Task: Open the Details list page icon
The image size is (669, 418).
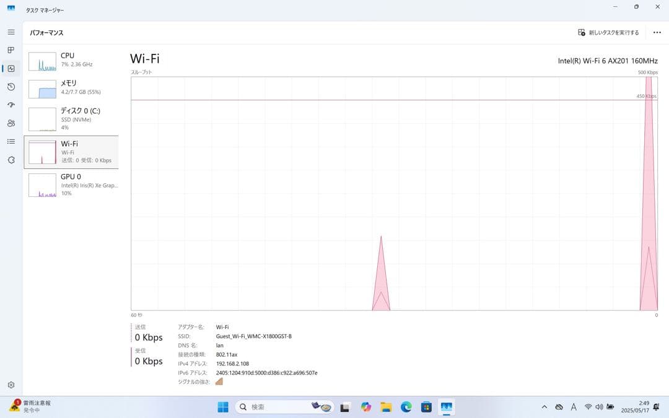Action: coord(11,141)
